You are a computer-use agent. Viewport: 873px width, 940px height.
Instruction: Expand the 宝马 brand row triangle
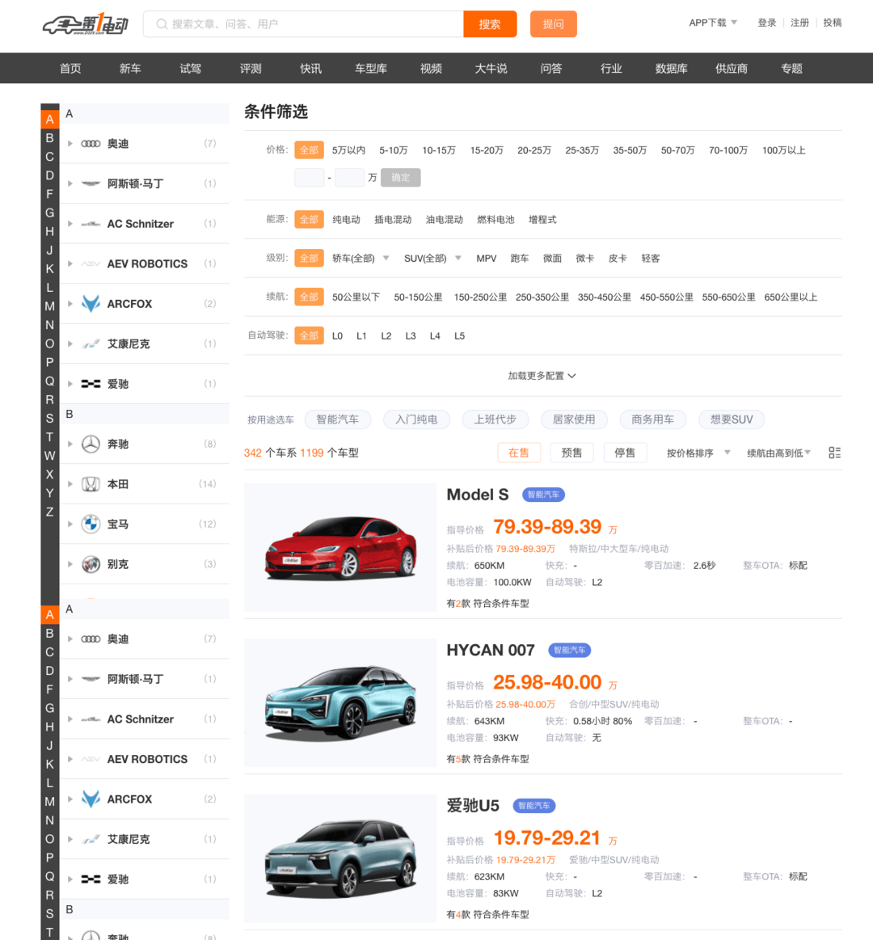(70, 524)
